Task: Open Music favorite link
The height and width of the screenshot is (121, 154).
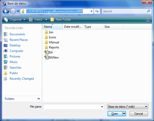Action: (x=14, y=62)
